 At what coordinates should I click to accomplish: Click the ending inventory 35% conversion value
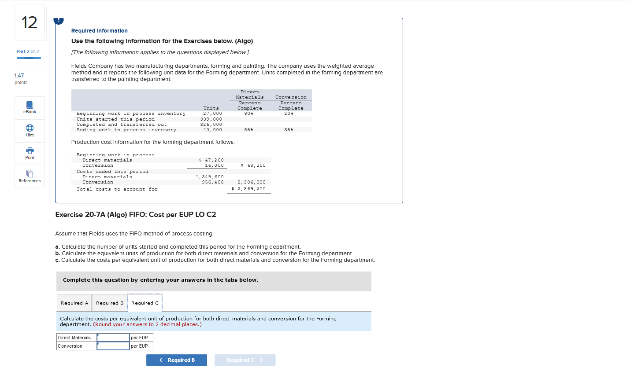tap(289, 130)
